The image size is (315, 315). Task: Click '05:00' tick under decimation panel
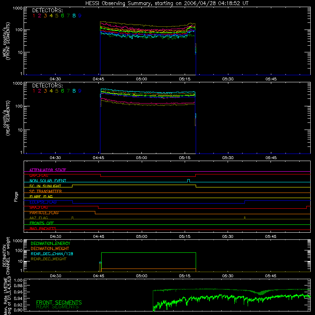(141, 276)
